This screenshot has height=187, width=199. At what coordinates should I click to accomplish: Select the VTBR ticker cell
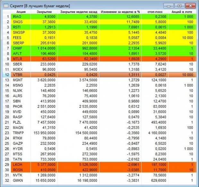21,75
